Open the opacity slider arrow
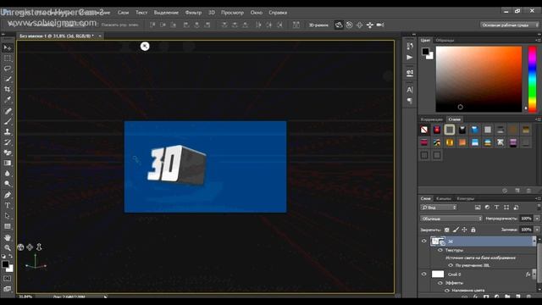This screenshot has width=542, height=305. (x=537, y=219)
